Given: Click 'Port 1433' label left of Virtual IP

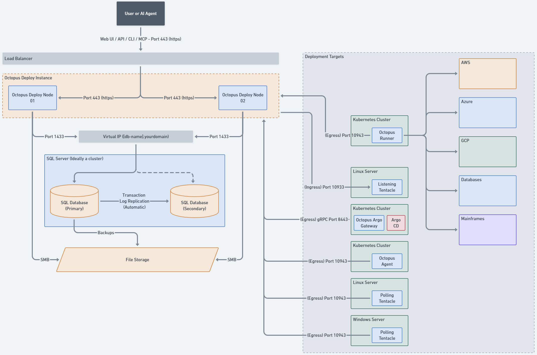Looking at the screenshot, I should 54,137.
